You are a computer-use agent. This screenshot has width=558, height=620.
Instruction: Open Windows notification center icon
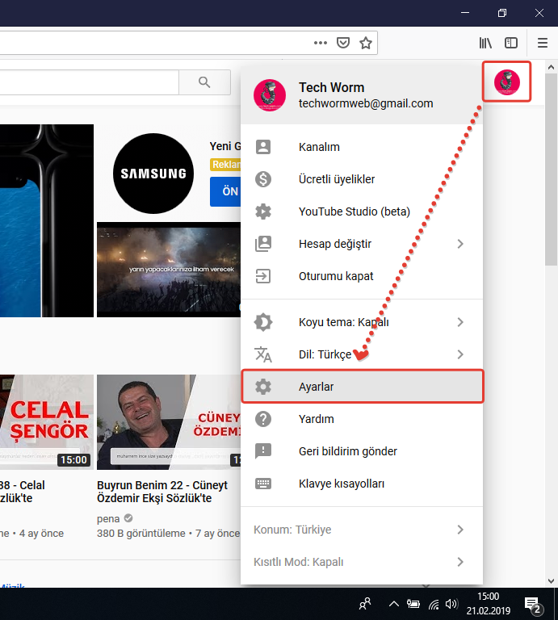pos(533,604)
